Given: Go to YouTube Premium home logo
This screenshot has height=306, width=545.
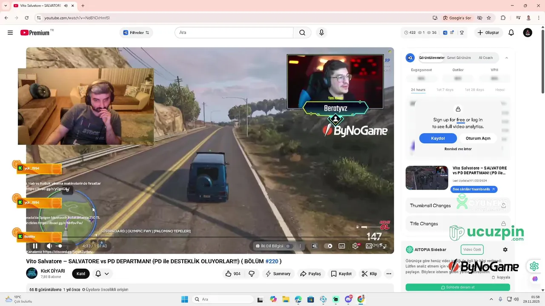Looking at the screenshot, I should pos(35,33).
